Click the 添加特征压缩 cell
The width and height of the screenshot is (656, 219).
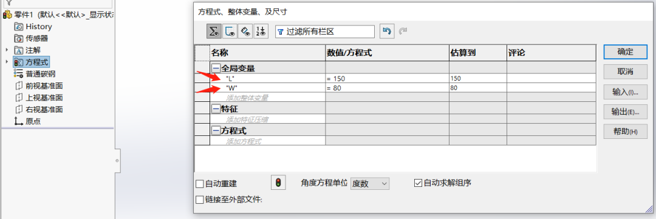[x=268, y=120]
